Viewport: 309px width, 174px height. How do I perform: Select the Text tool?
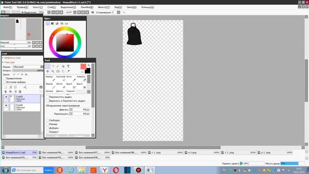pos(68,66)
